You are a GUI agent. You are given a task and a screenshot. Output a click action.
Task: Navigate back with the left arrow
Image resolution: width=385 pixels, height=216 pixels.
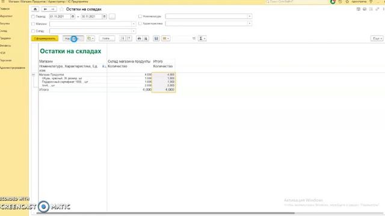point(45,10)
